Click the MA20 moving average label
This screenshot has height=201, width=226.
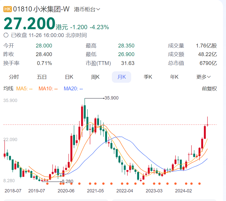(x=73, y=89)
